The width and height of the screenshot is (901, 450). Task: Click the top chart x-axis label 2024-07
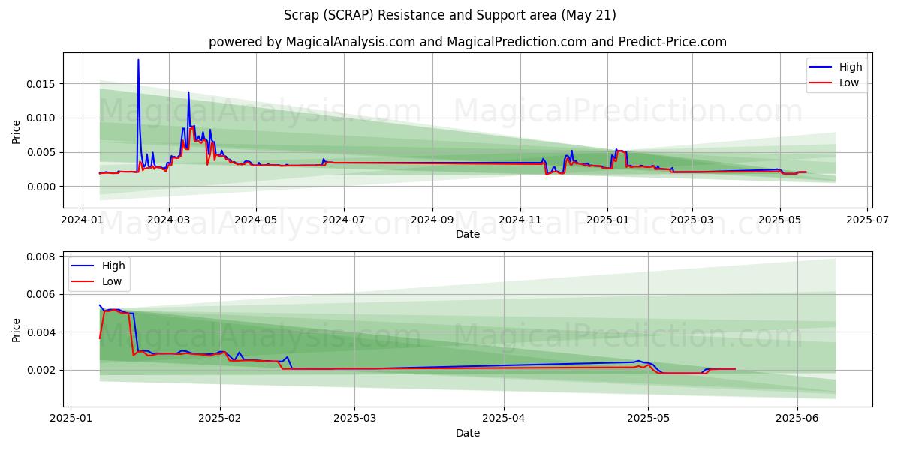[344, 220]
